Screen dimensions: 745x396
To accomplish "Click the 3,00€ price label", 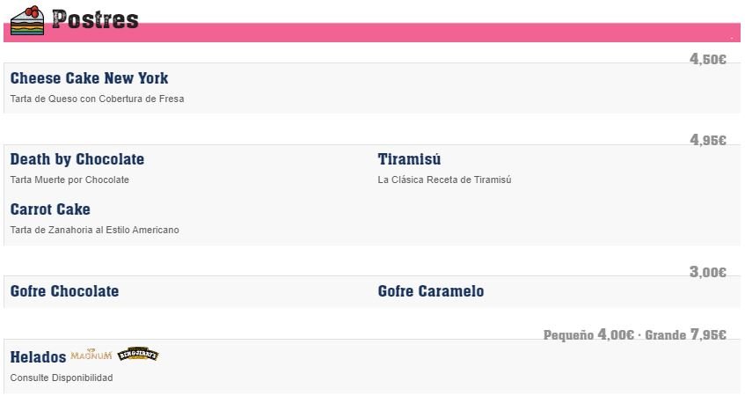I will click(708, 272).
